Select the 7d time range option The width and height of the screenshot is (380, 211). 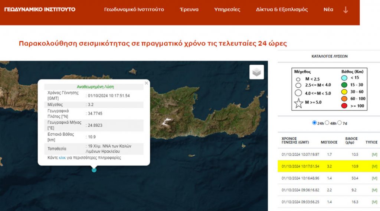(x=340, y=123)
